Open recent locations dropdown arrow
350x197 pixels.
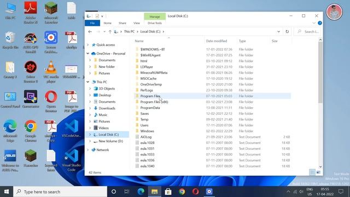point(104,32)
